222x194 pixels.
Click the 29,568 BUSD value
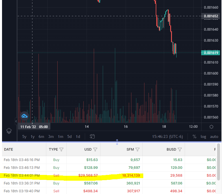176,175
